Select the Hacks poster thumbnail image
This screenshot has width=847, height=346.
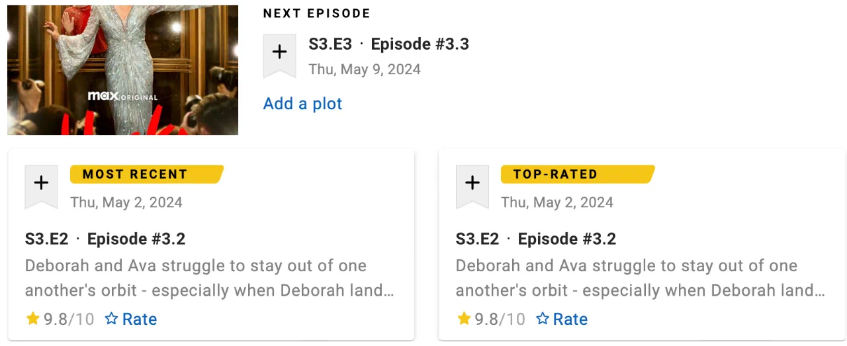tap(122, 70)
